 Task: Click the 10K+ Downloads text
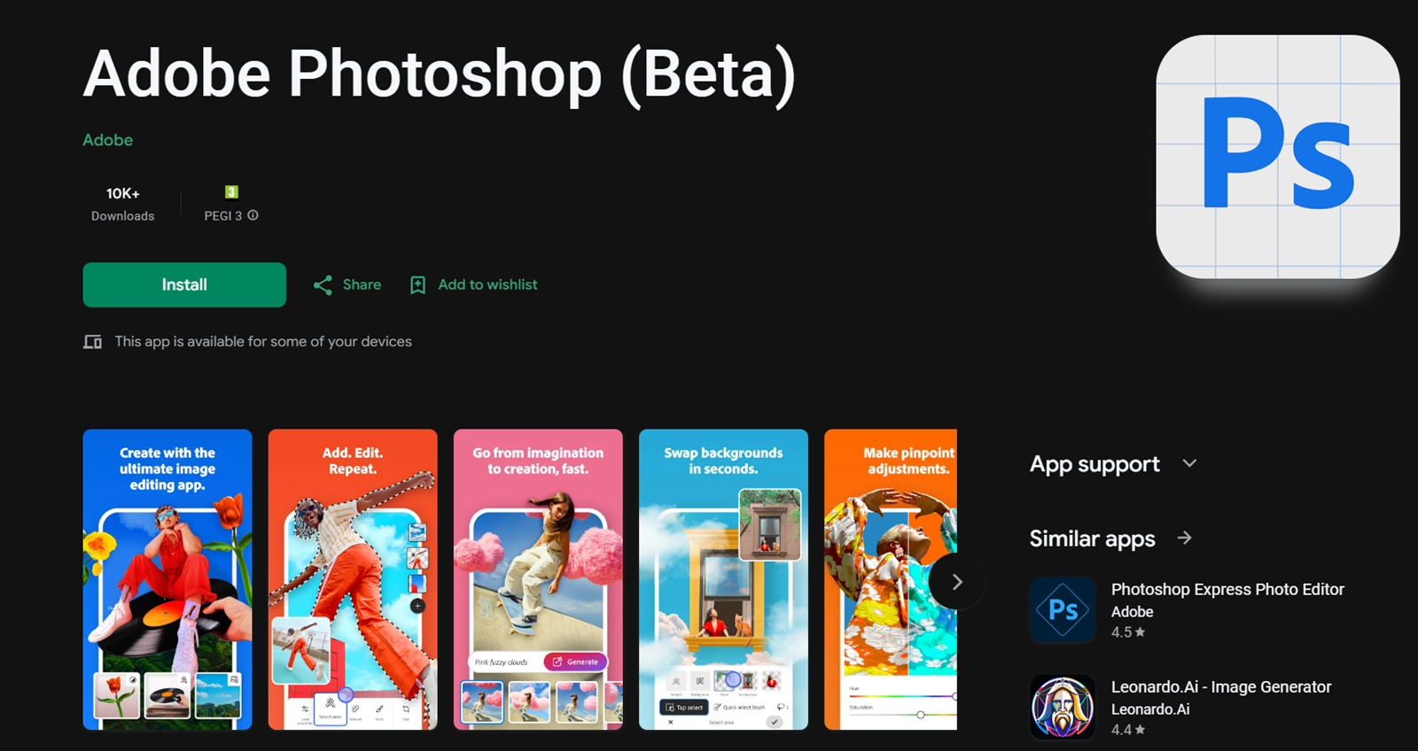(122, 204)
